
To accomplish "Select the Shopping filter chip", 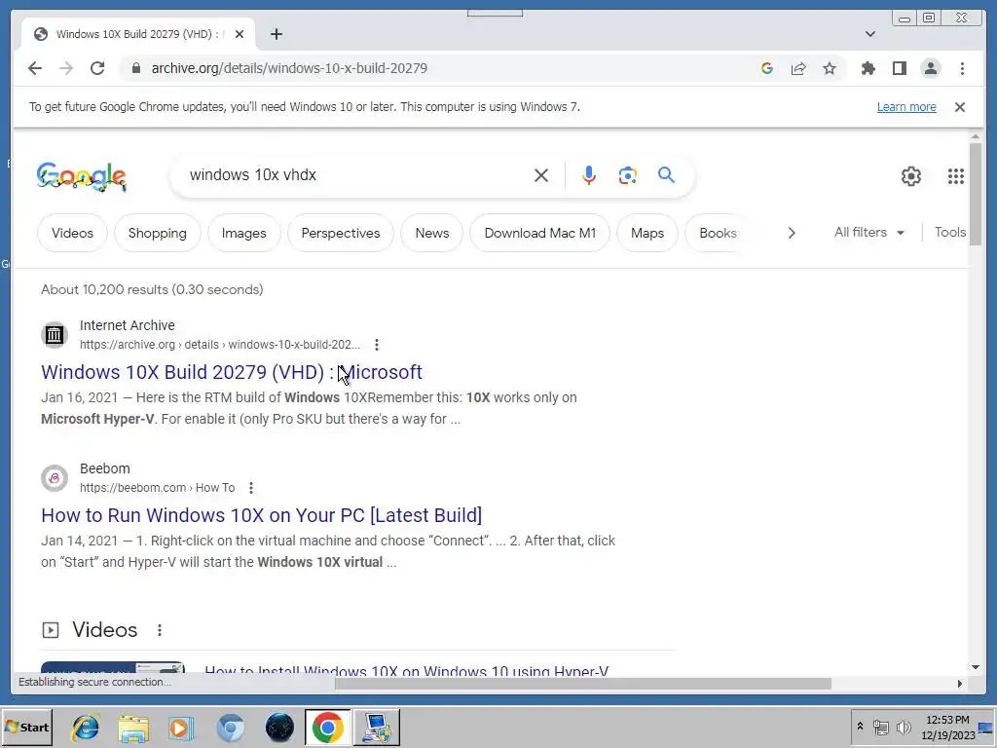I will [x=157, y=233].
